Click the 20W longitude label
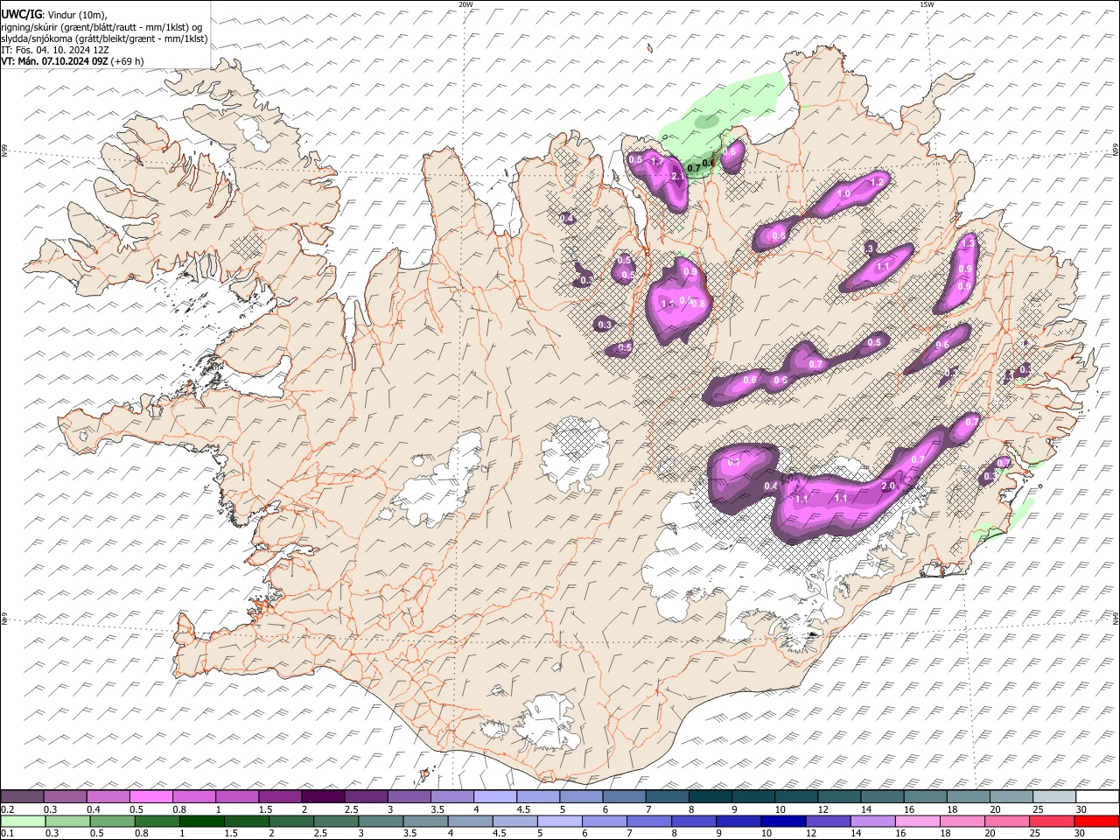Screen dimensions: 1120x840 pos(465,4)
